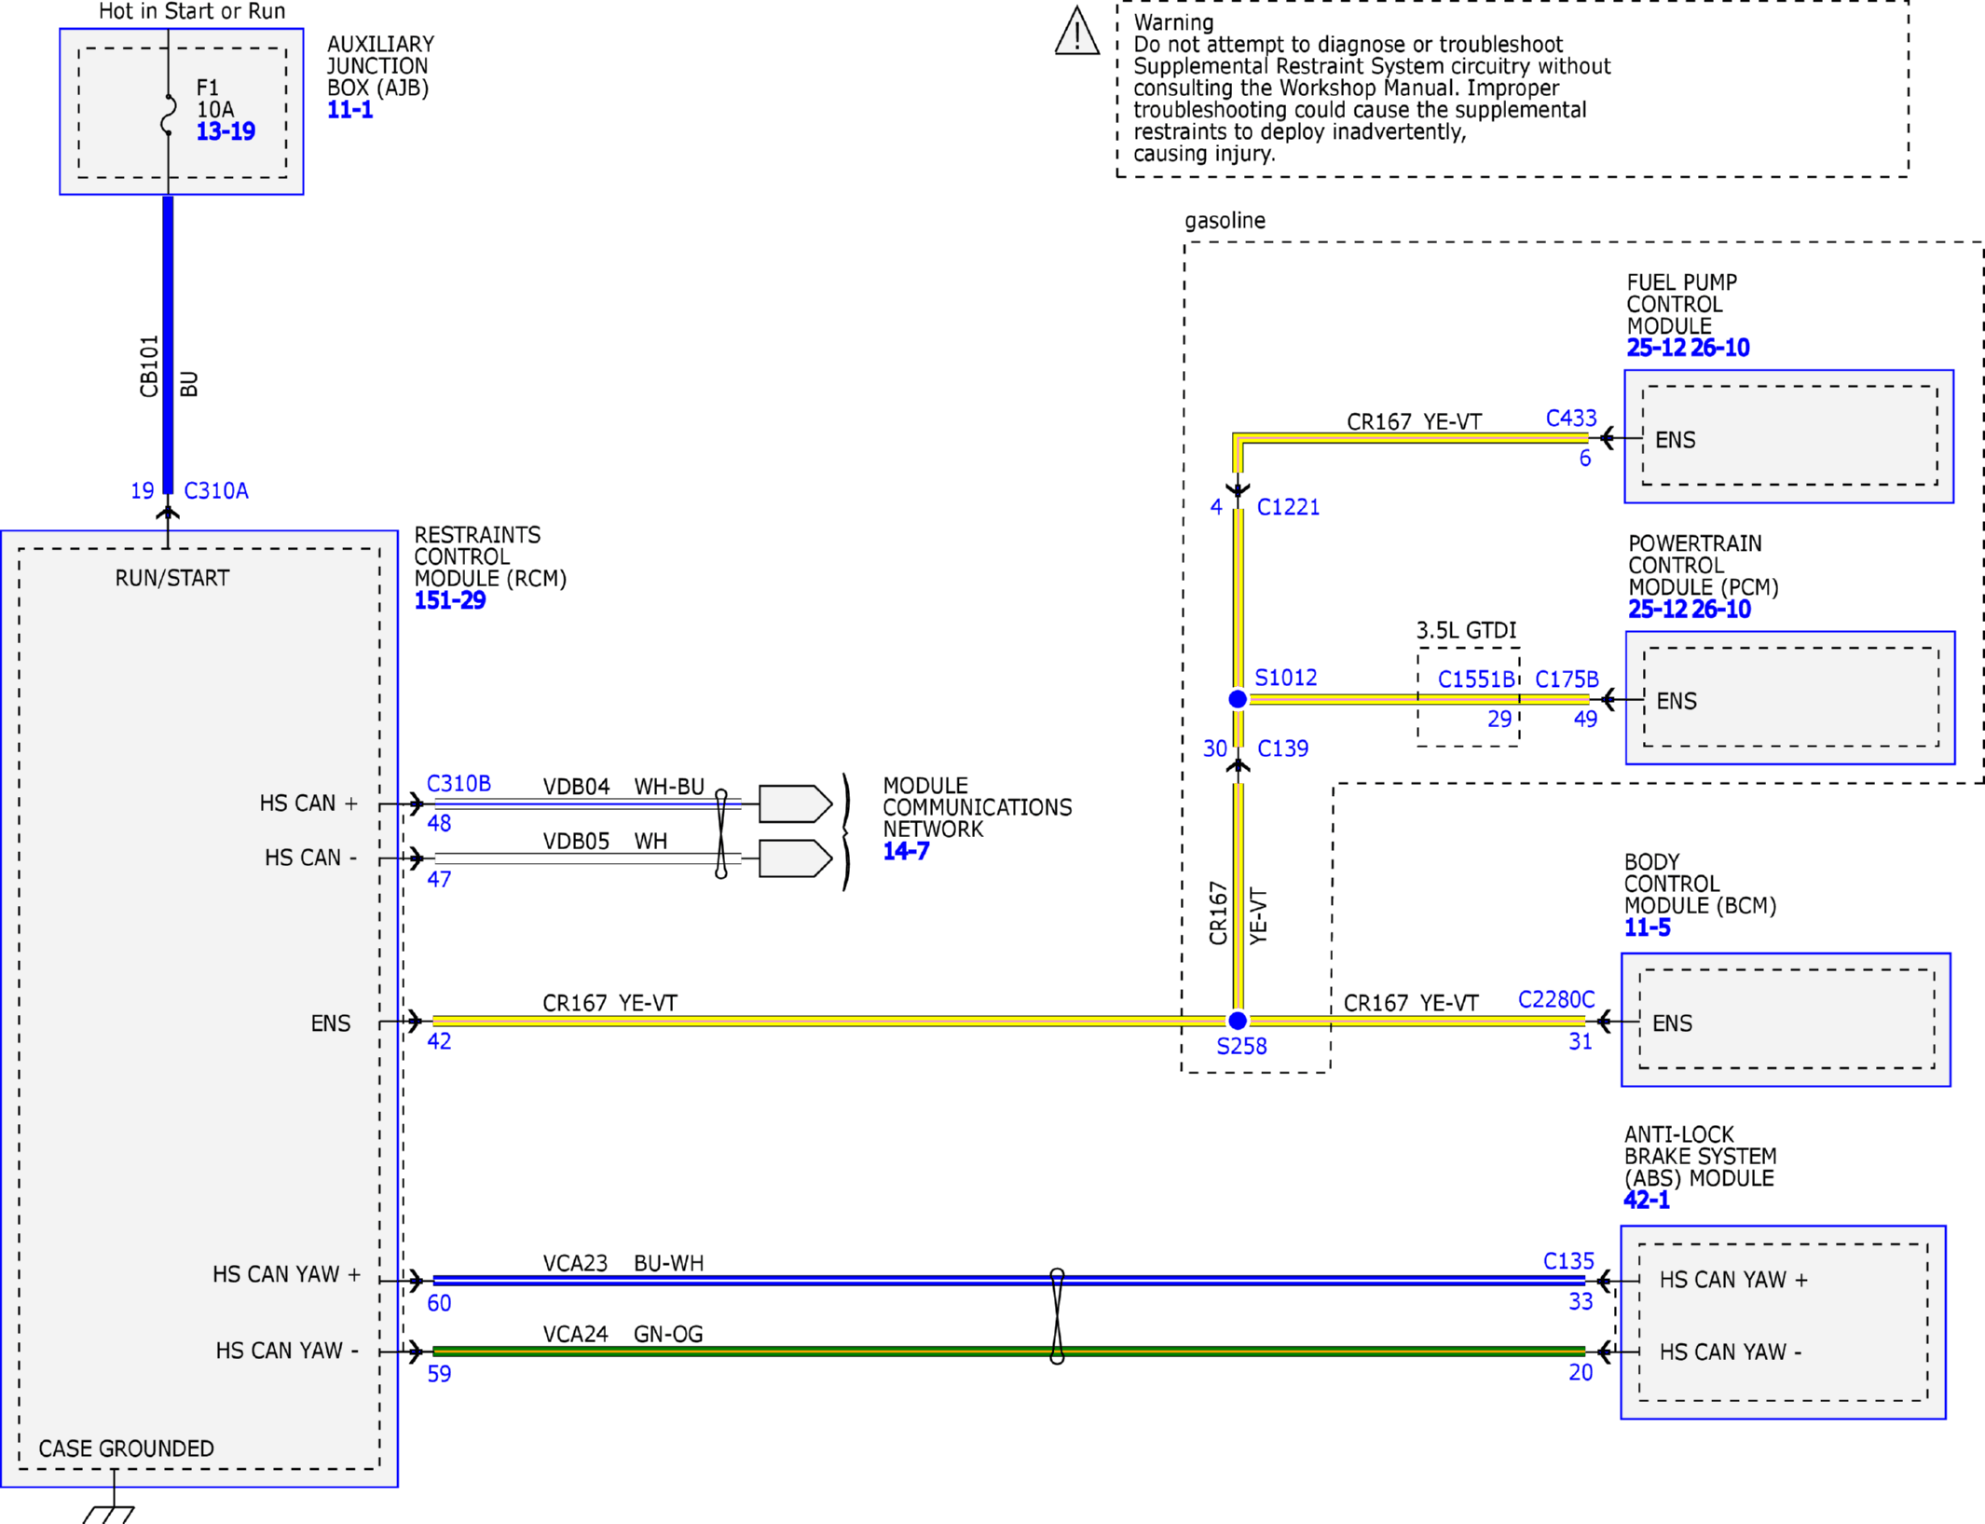Click the VDB04 WH-BU wire label

623,787
